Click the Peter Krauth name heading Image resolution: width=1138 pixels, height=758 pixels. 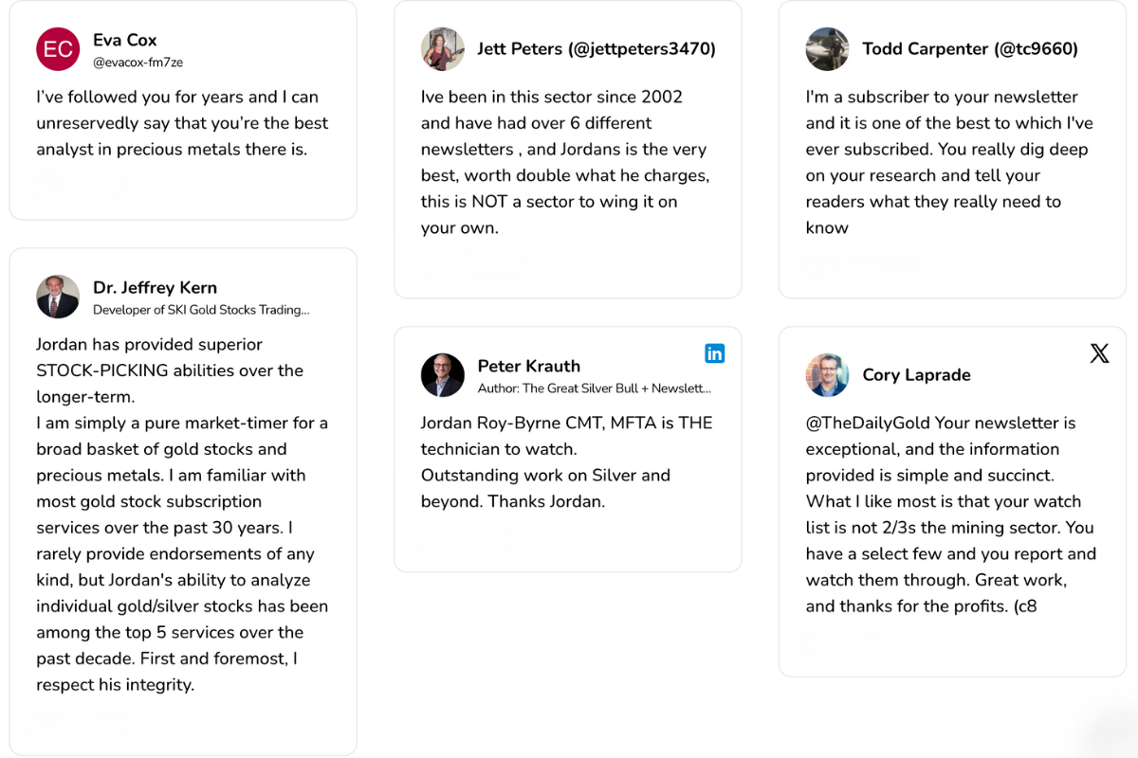click(528, 366)
